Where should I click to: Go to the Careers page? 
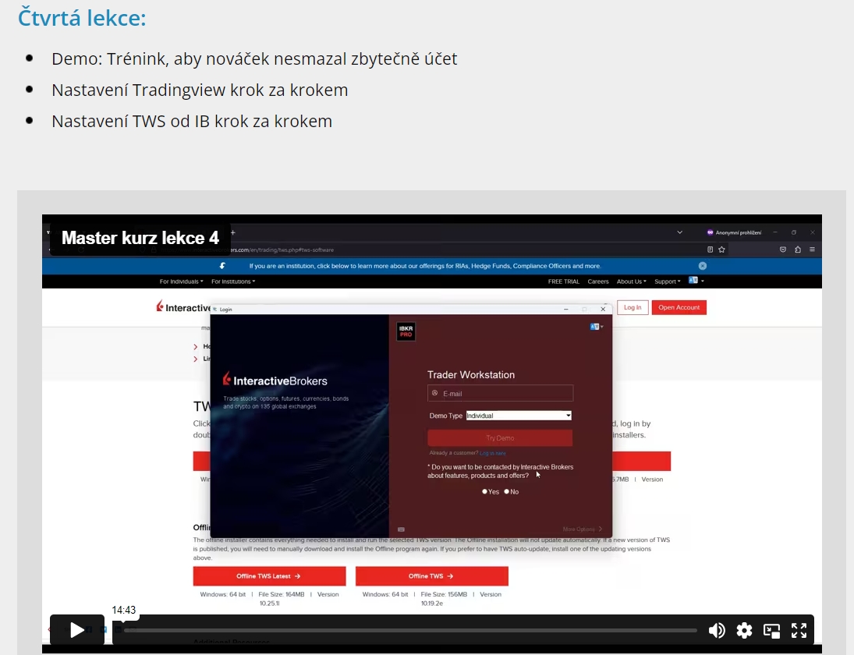(598, 281)
